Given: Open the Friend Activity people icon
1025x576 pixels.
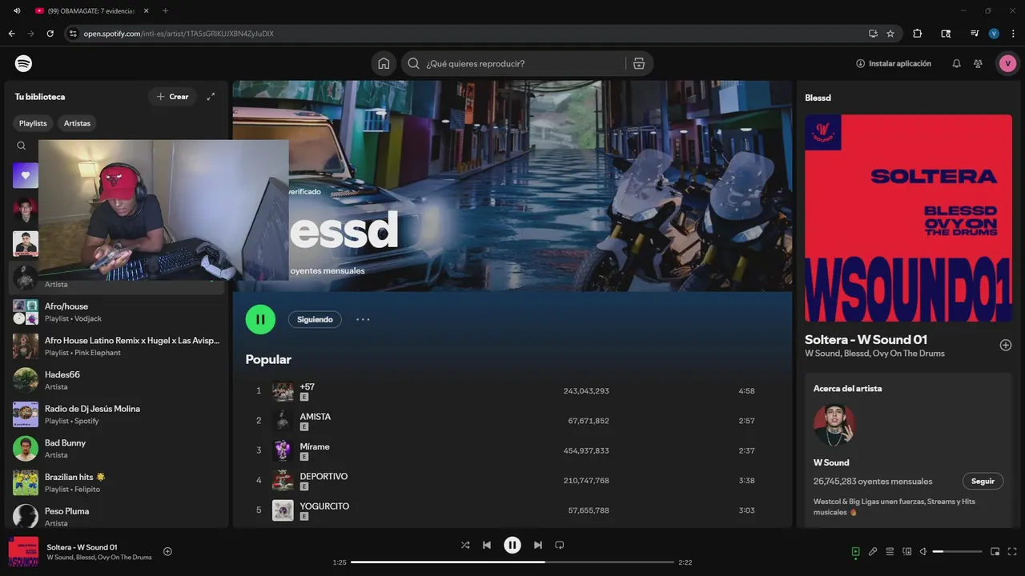Looking at the screenshot, I should coord(978,63).
